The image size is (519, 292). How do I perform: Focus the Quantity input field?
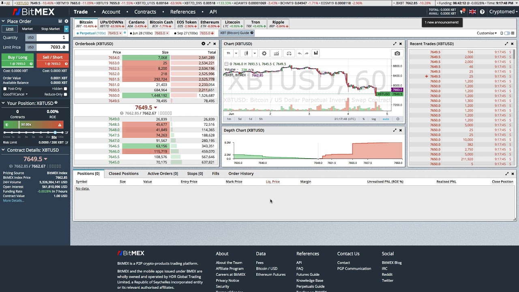[x=51, y=37]
